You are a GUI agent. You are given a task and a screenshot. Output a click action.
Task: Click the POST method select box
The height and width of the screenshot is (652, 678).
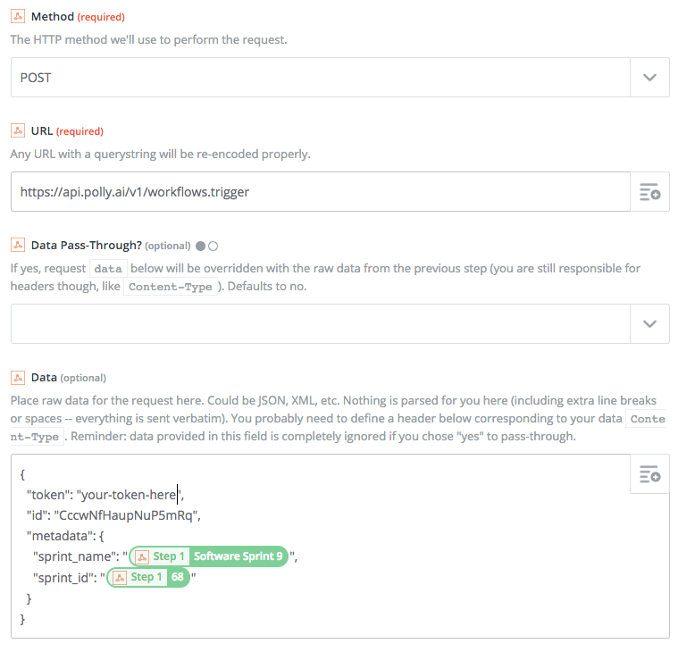(x=321, y=78)
